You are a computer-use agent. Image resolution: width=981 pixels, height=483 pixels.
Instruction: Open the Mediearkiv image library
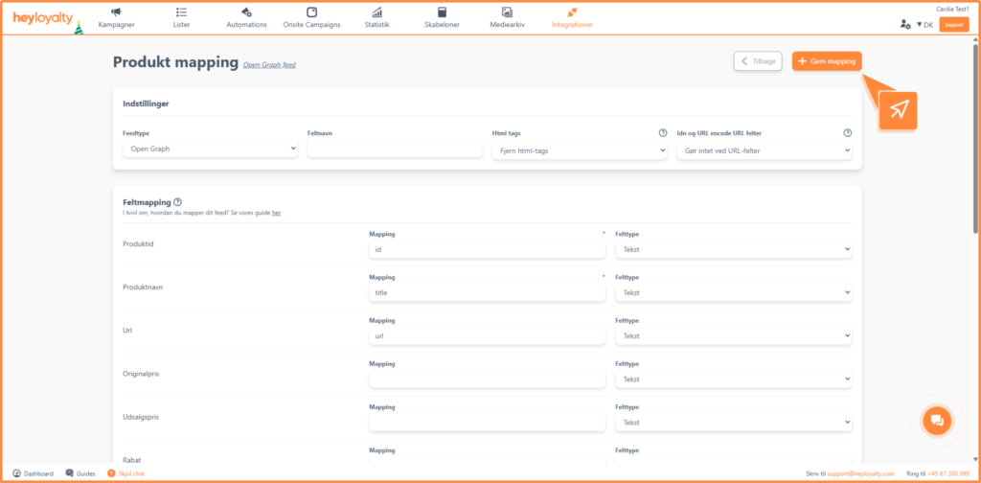point(508,17)
